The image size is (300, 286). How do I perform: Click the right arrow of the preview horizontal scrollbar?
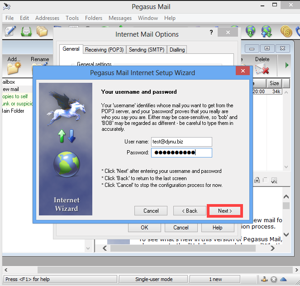(272, 248)
